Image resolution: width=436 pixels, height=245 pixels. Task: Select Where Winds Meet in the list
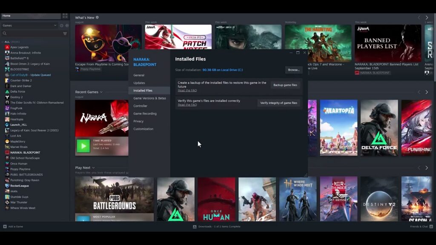pyautogui.click(x=23, y=208)
